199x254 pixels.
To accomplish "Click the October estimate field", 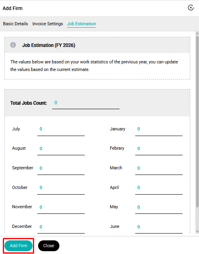I will tap(61, 188).
